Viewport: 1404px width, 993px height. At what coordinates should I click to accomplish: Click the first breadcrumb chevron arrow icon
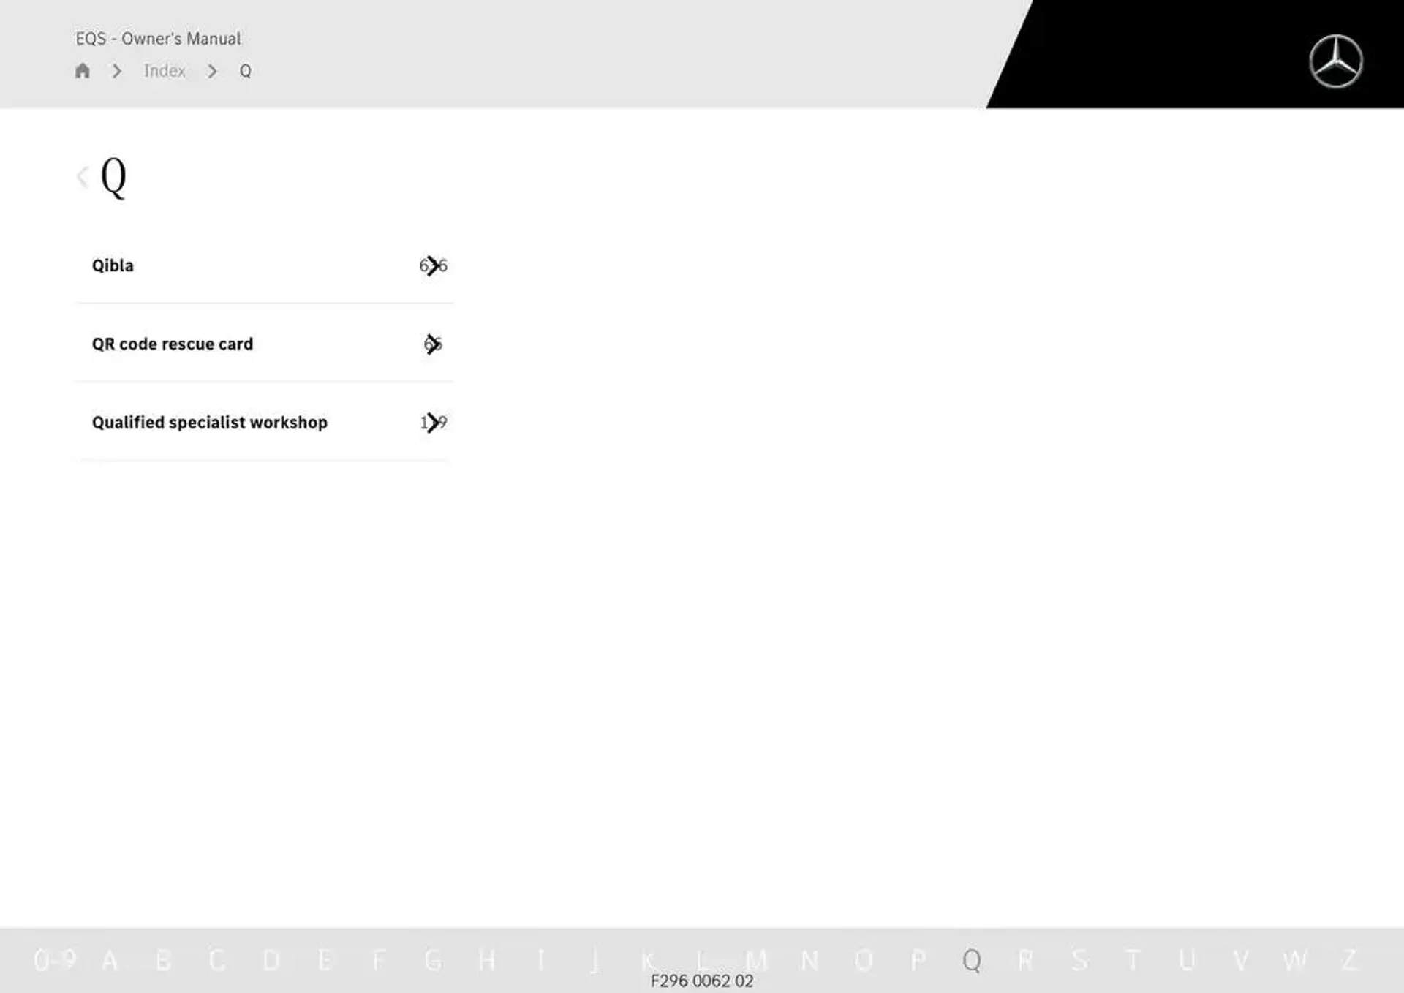(x=117, y=71)
